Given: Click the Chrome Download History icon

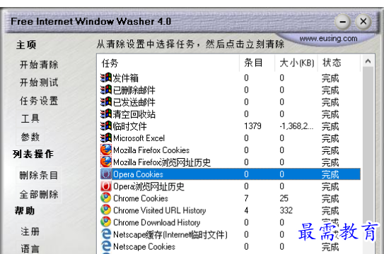Looking at the screenshot, I should (106, 222).
